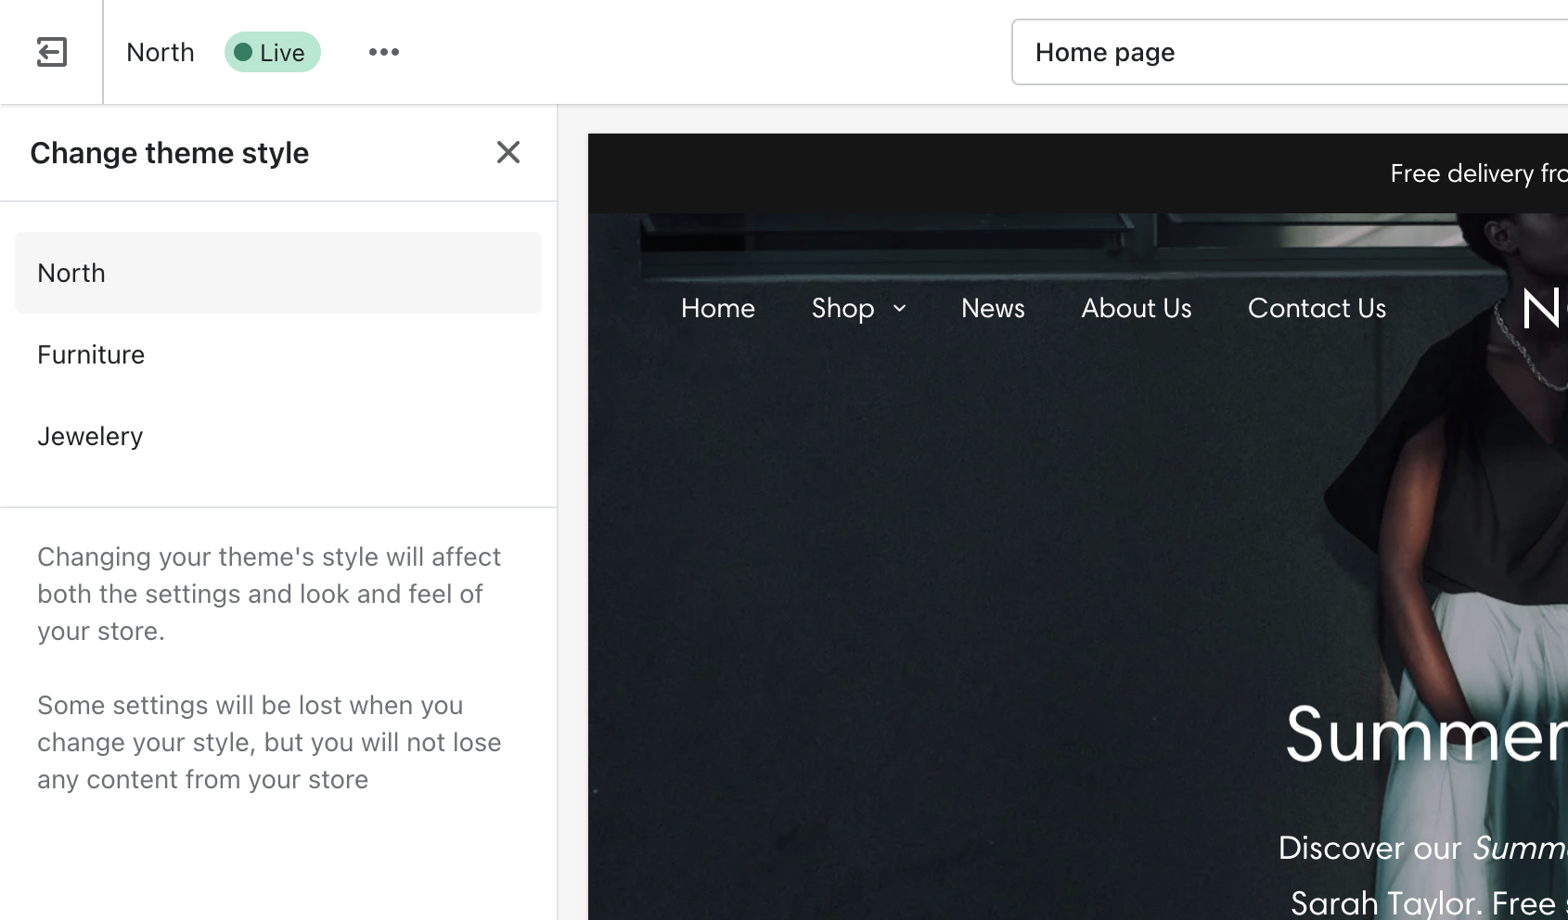The width and height of the screenshot is (1568, 920).
Task: Select the Change theme style heading
Action: coord(170,152)
